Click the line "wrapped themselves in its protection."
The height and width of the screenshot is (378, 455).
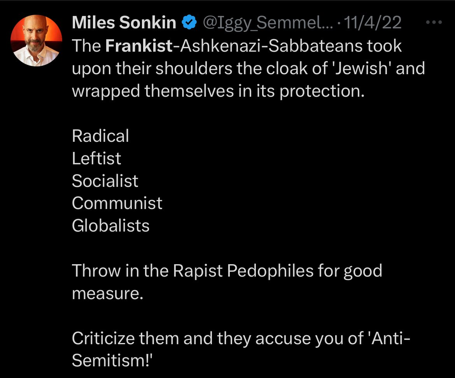219,91
